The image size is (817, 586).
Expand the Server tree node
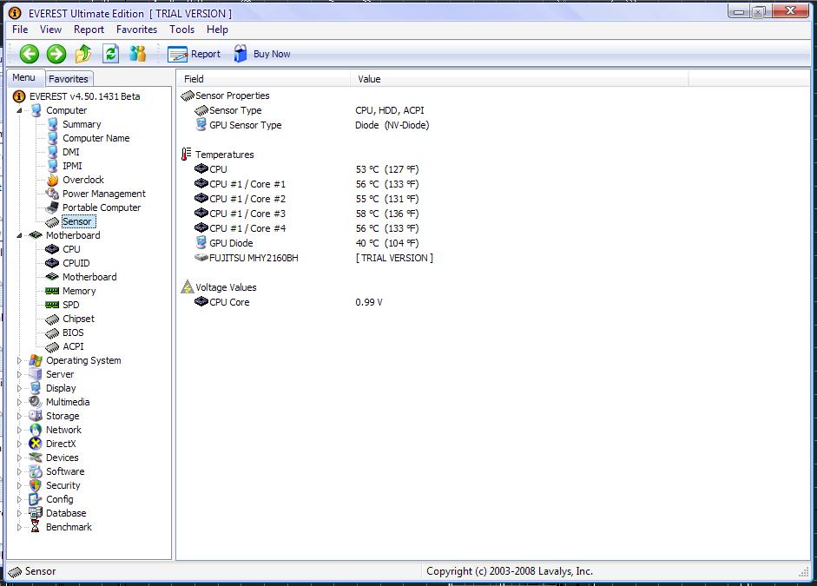[19, 374]
